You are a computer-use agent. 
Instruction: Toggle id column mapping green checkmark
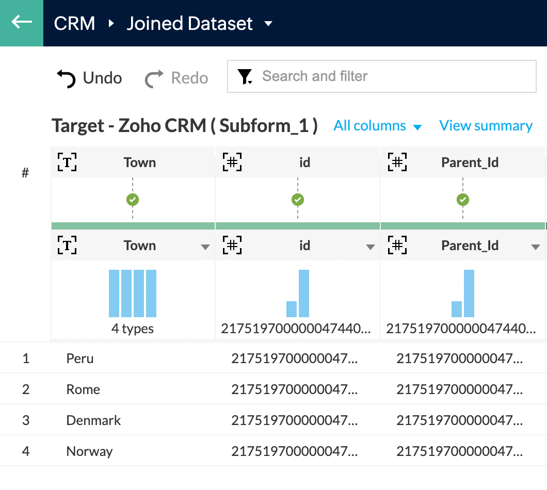pos(298,200)
